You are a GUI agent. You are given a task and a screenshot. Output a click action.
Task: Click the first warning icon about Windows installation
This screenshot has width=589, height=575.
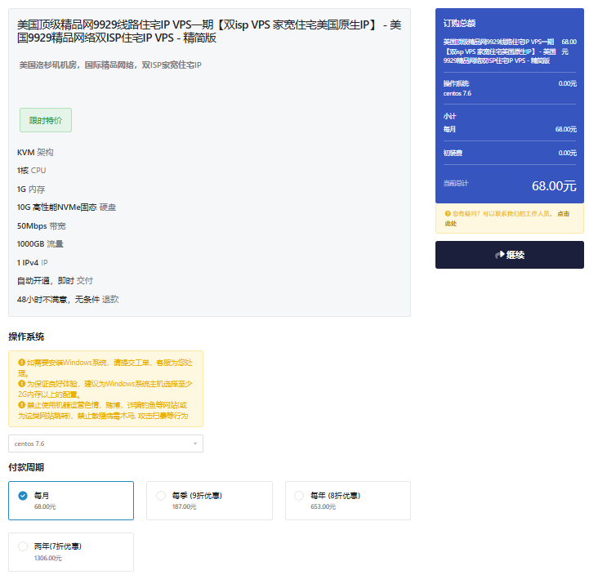[x=21, y=362]
